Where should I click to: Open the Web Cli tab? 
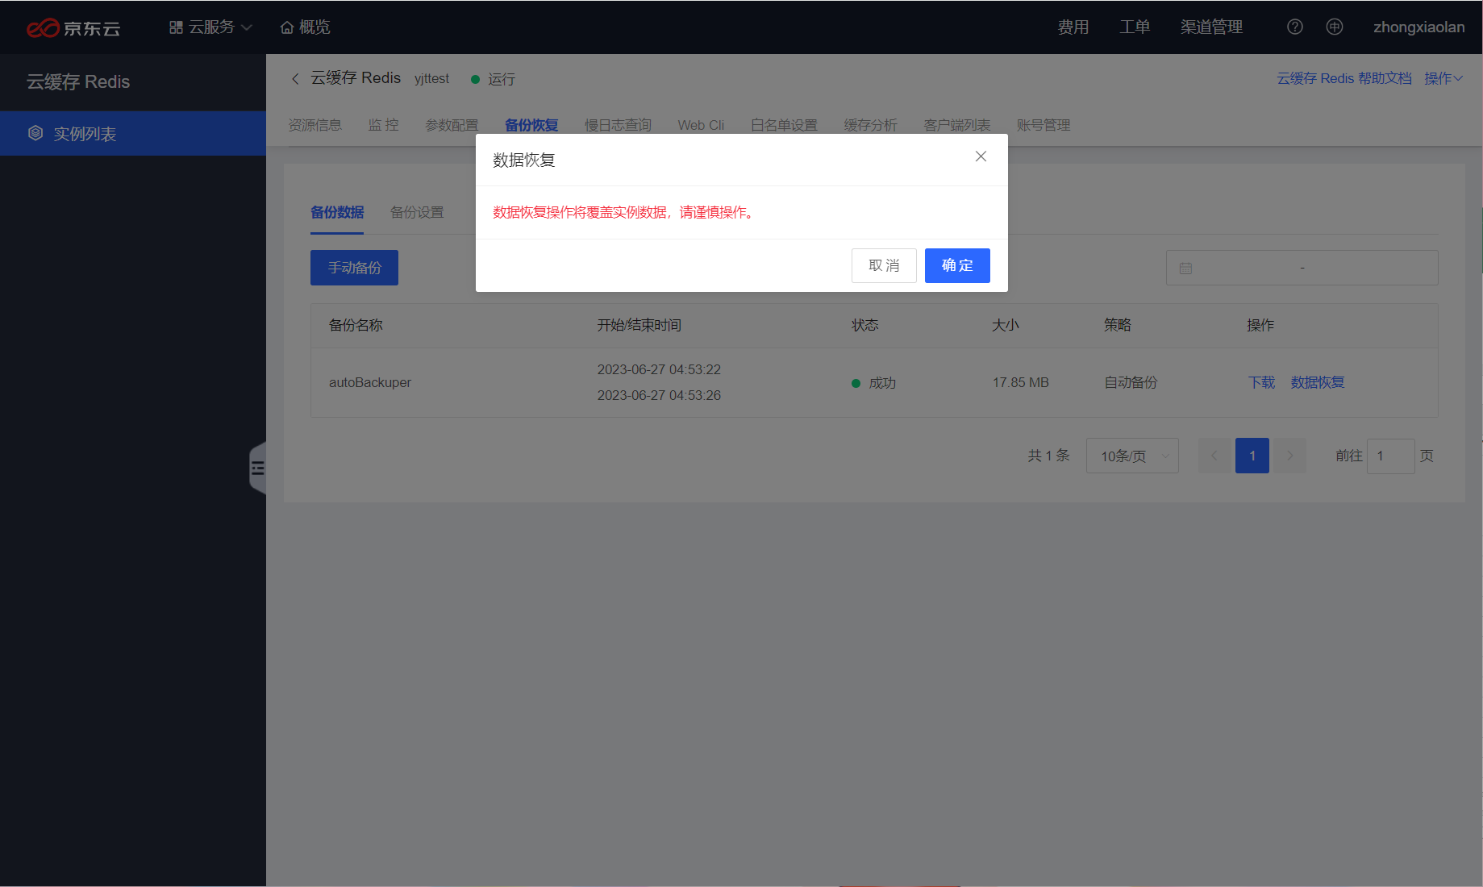coord(701,125)
